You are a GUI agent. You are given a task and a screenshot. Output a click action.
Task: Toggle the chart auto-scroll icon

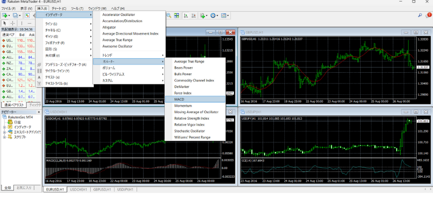tap(186, 16)
